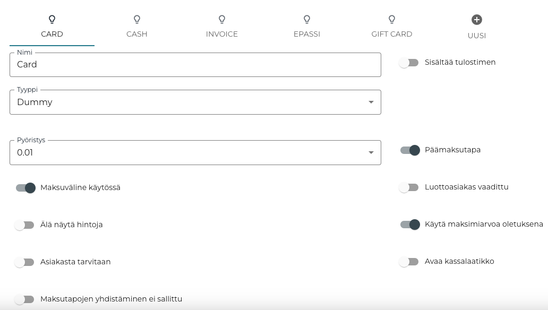Switch to the CASH tab label

137,34
